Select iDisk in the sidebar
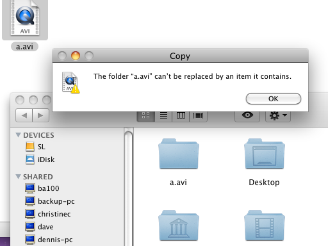Screen dimensions: 328x246 40,160
